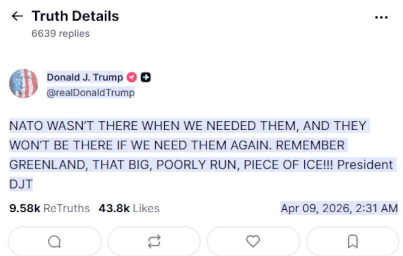Open the Donald J. Trump display name
The height and width of the screenshot is (256, 403).
85,77
